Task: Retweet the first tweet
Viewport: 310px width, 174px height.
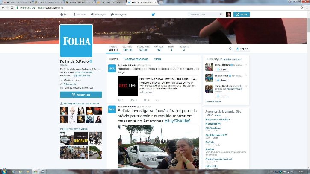Action: pyautogui.click(x=132, y=100)
